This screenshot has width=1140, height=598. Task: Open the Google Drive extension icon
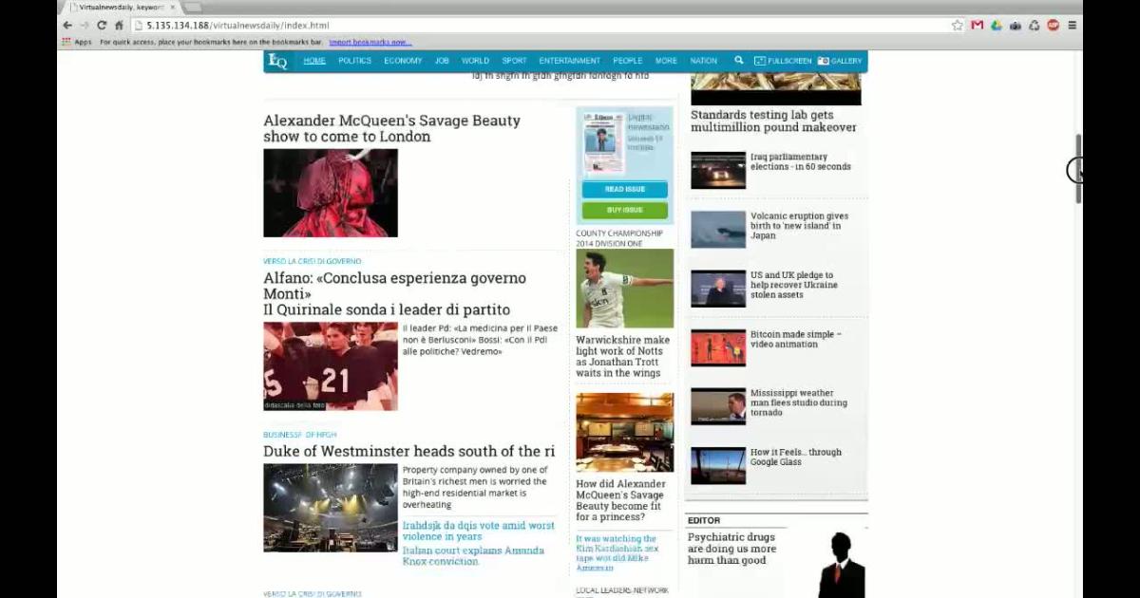point(996,26)
